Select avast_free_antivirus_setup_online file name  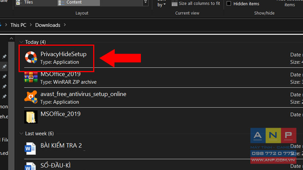point(83,94)
